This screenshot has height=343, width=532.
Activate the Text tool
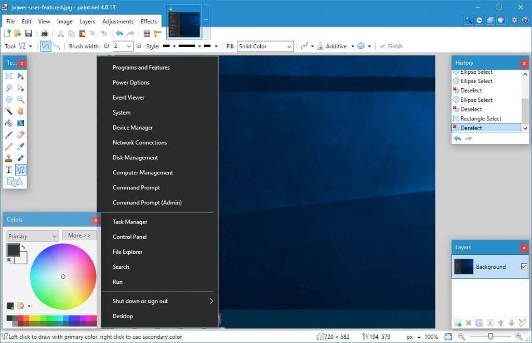point(9,170)
